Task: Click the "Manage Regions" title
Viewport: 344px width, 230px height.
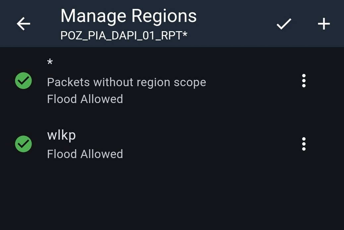Action: [x=128, y=16]
